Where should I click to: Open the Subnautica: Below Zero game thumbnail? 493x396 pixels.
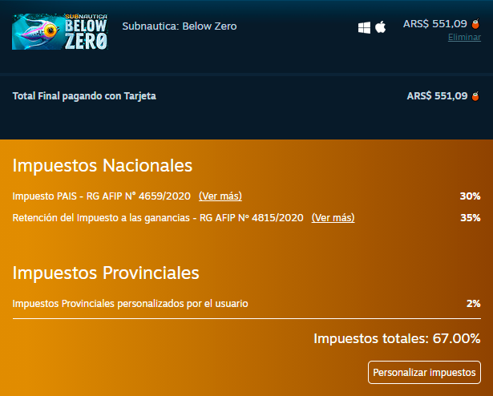coord(60,31)
